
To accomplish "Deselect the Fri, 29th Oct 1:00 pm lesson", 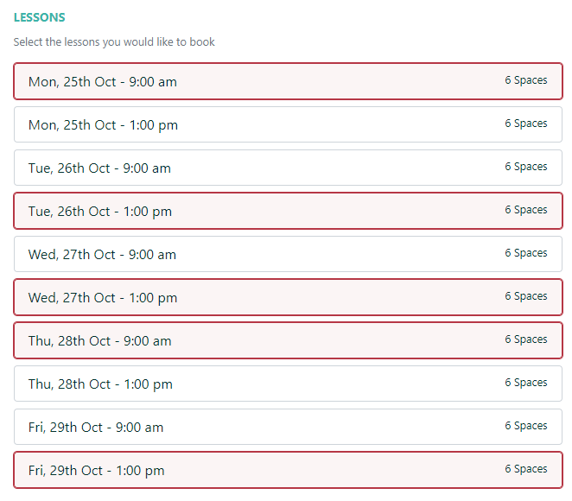I will click(288, 470).
